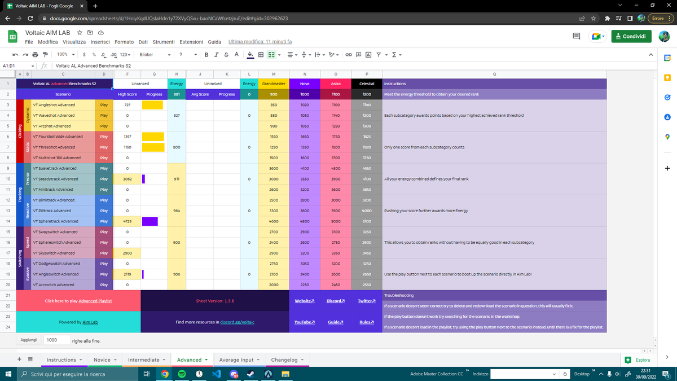Switch to the Intermediate sheet tab
The image size is (677, 381).
(x=147, y=360)
